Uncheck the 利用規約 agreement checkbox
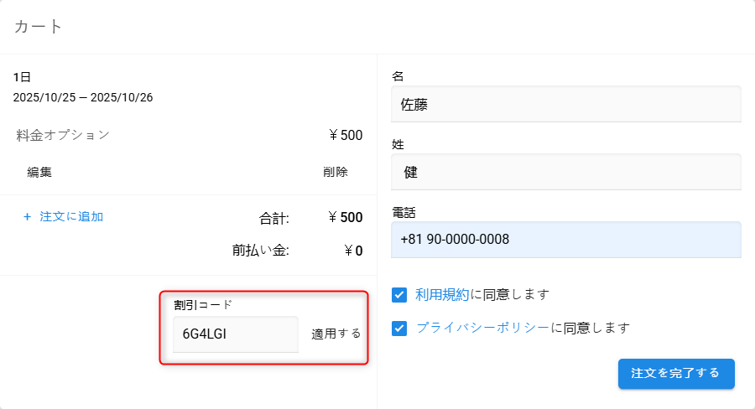 tap(399, 295)
